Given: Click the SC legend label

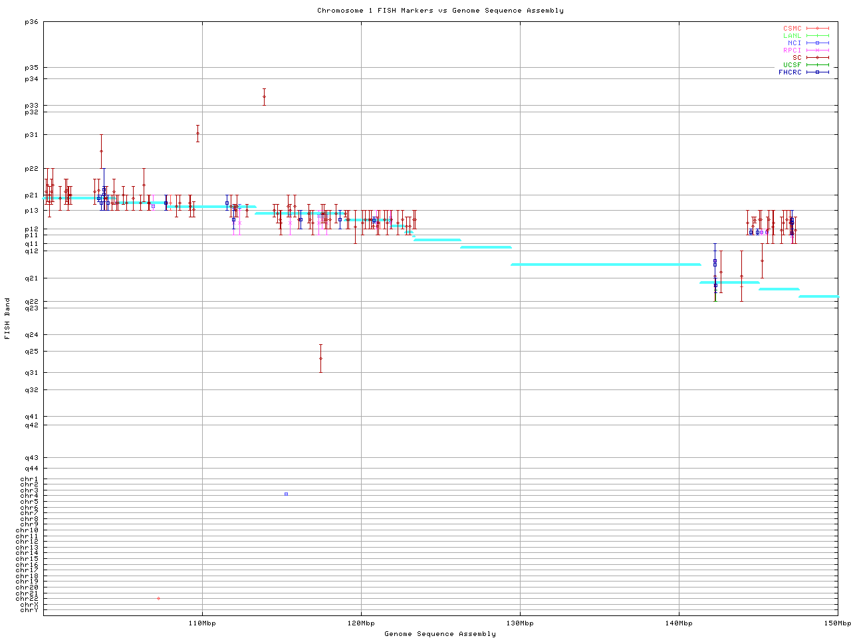Looking at the screenshot, I should (x=796, y=58).
